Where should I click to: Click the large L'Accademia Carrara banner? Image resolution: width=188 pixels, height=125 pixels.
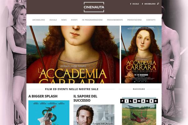tap(73, 54)
